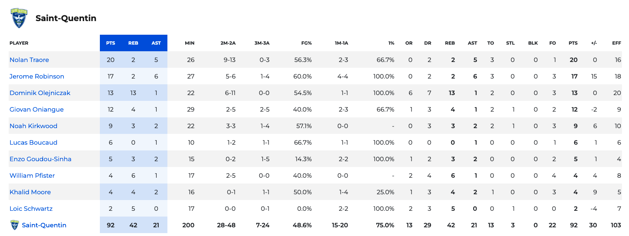
Task: Go to Giovan Oniangue's profile
Action: [36, 110]
